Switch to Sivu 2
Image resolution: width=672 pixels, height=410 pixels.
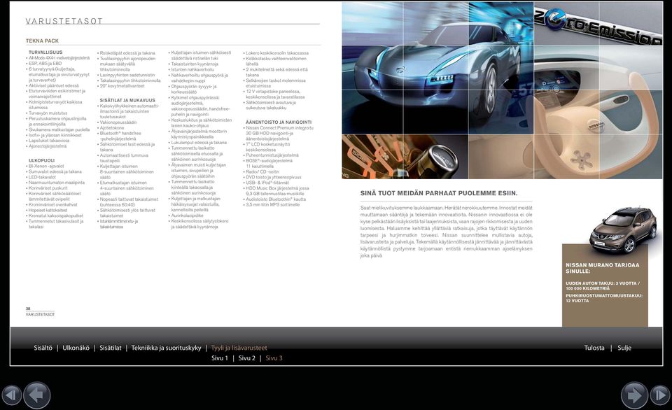[x=247, y=358]
